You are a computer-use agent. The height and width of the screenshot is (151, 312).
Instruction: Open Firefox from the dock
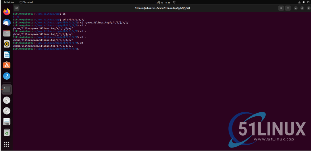tap(7, 12)
